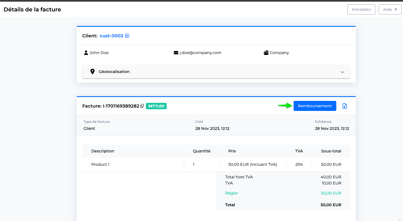Open the Géolocalisation section header
This screenshot has width=403, height=221.
point(216,72)
